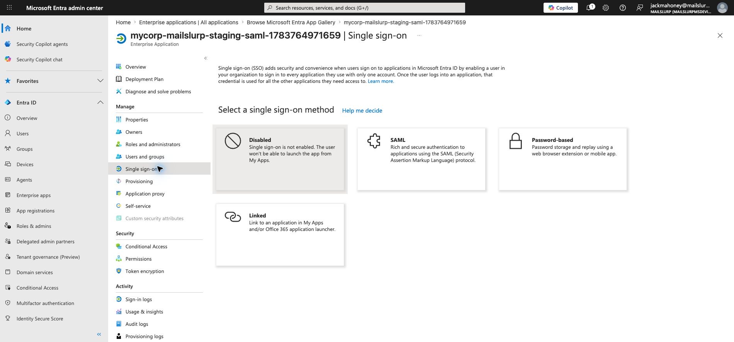Click the Users icon in sidebar
734x342 pixels.
(x=8, y=133)
